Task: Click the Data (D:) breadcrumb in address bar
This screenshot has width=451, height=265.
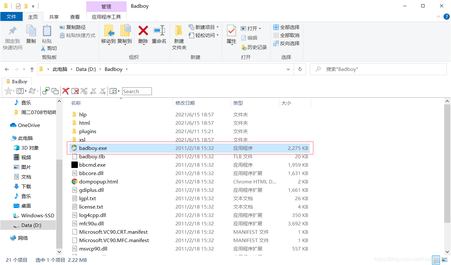Action: [x=86, y=69]
